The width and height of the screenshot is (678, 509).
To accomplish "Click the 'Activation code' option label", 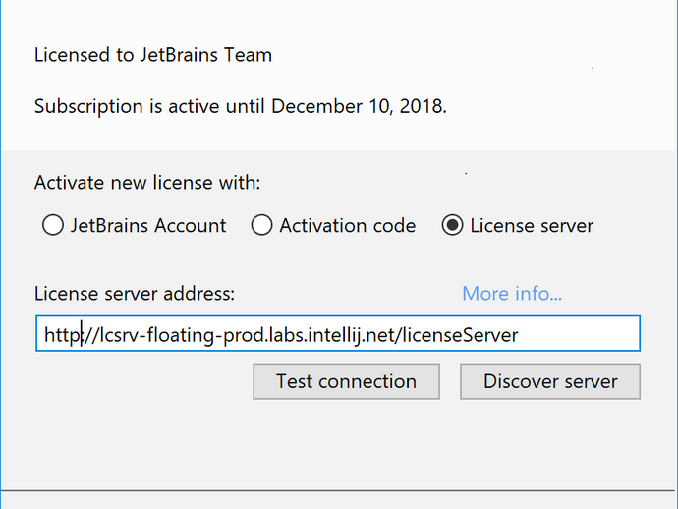I will point(348,226).
